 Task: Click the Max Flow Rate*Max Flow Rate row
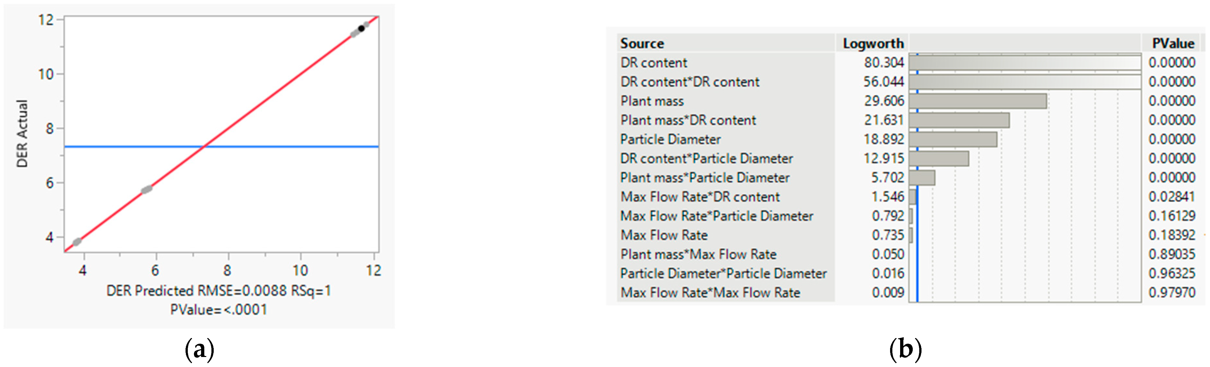tap(710, 293)
